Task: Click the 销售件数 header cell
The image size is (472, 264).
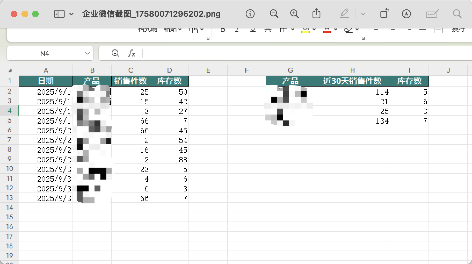Action: (x=131, y=81)
